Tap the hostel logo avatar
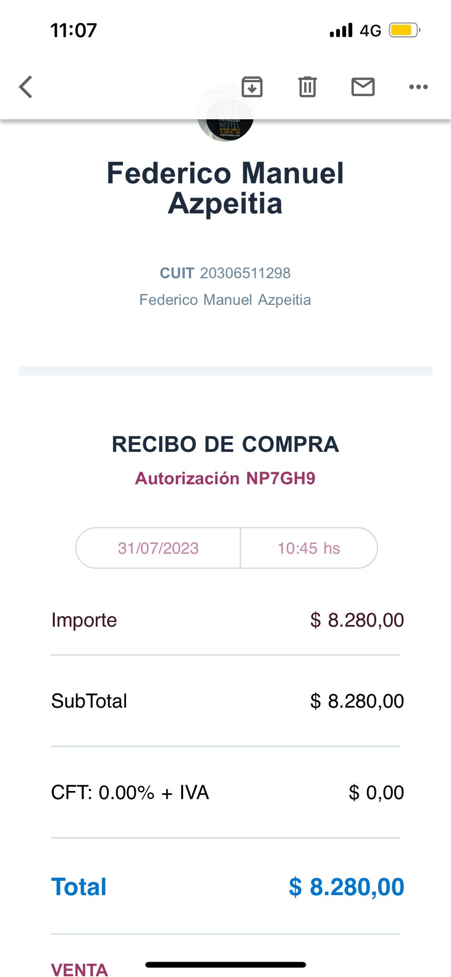The height and width of the screenshot is (977, 451). 225,126
